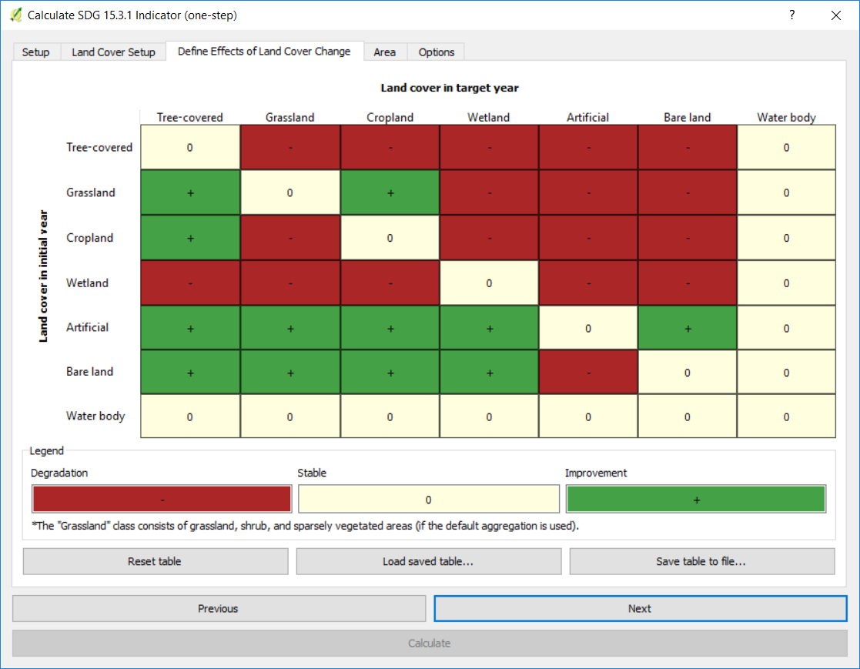
Task: Click Load saved table button
Action: coord(428,561)
